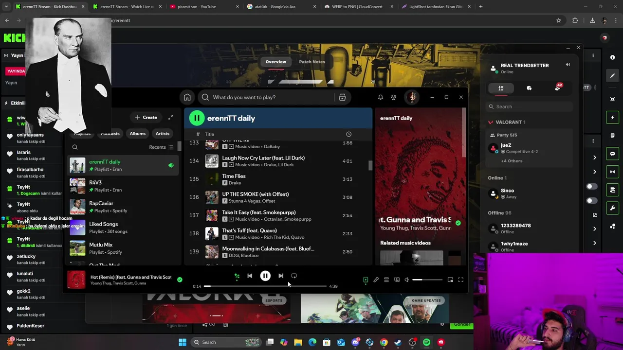Open new browser tab with plus button
The image size is (623, 350).
[480, 7]
